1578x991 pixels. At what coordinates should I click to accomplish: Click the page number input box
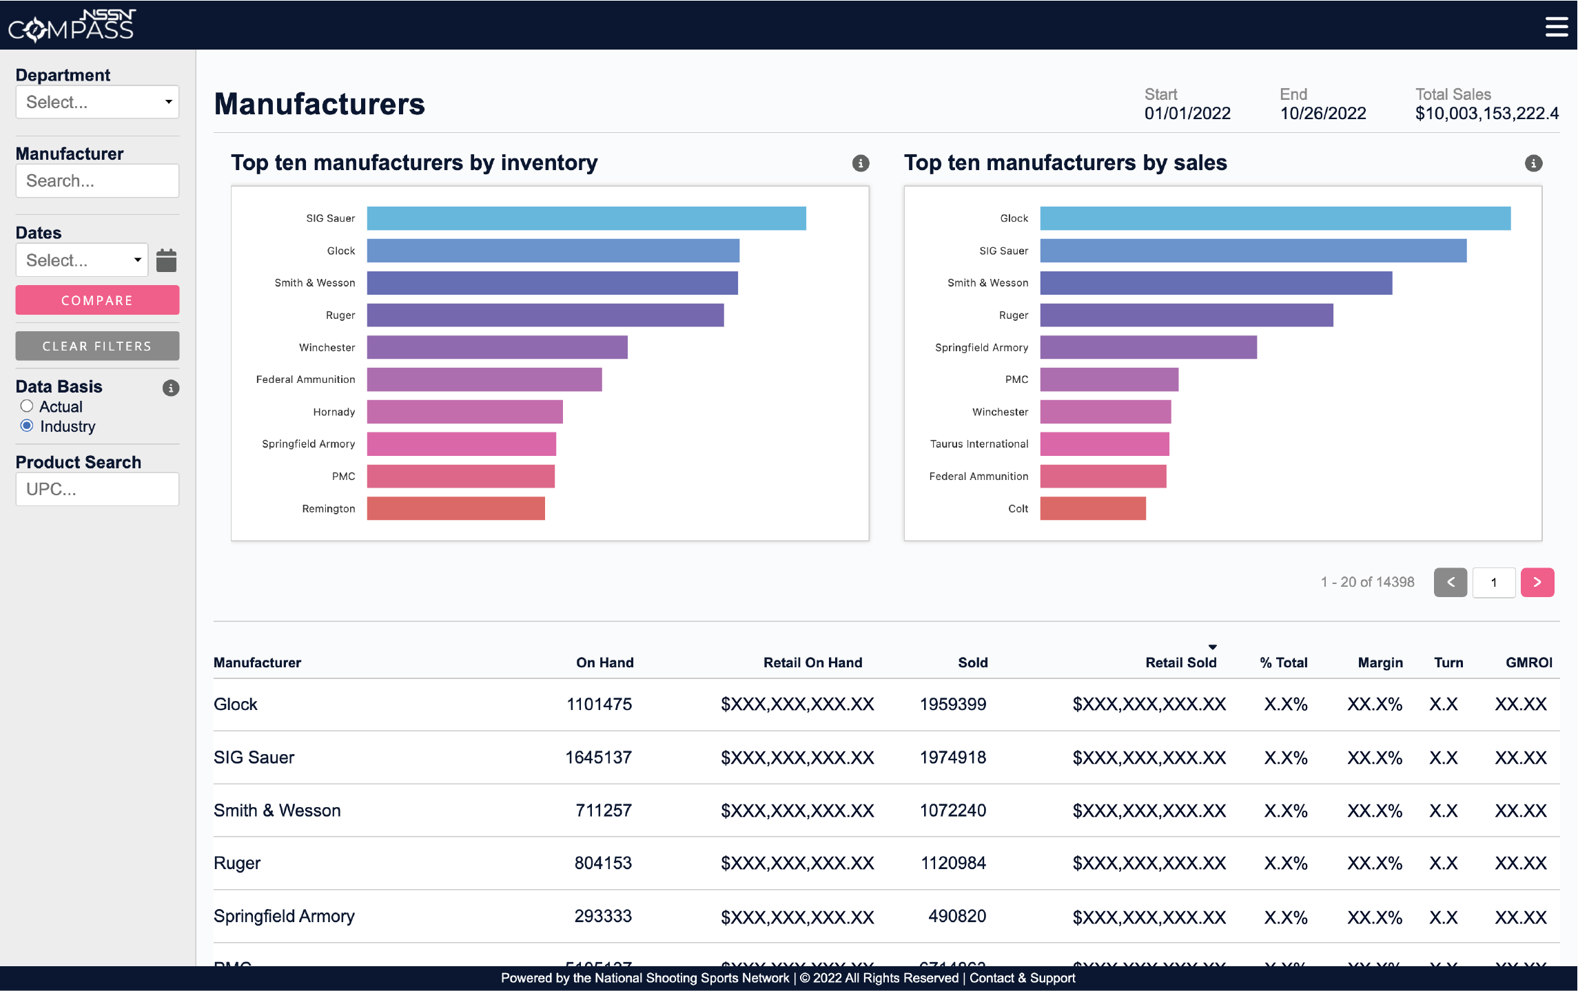(x=1494, y=583)
